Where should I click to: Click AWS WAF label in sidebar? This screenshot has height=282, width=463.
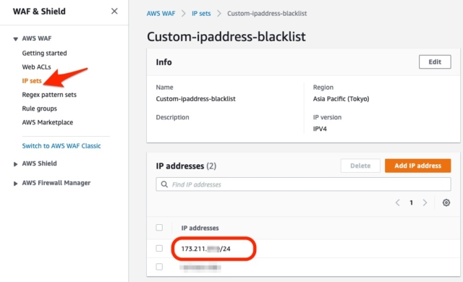click(37, 38)
